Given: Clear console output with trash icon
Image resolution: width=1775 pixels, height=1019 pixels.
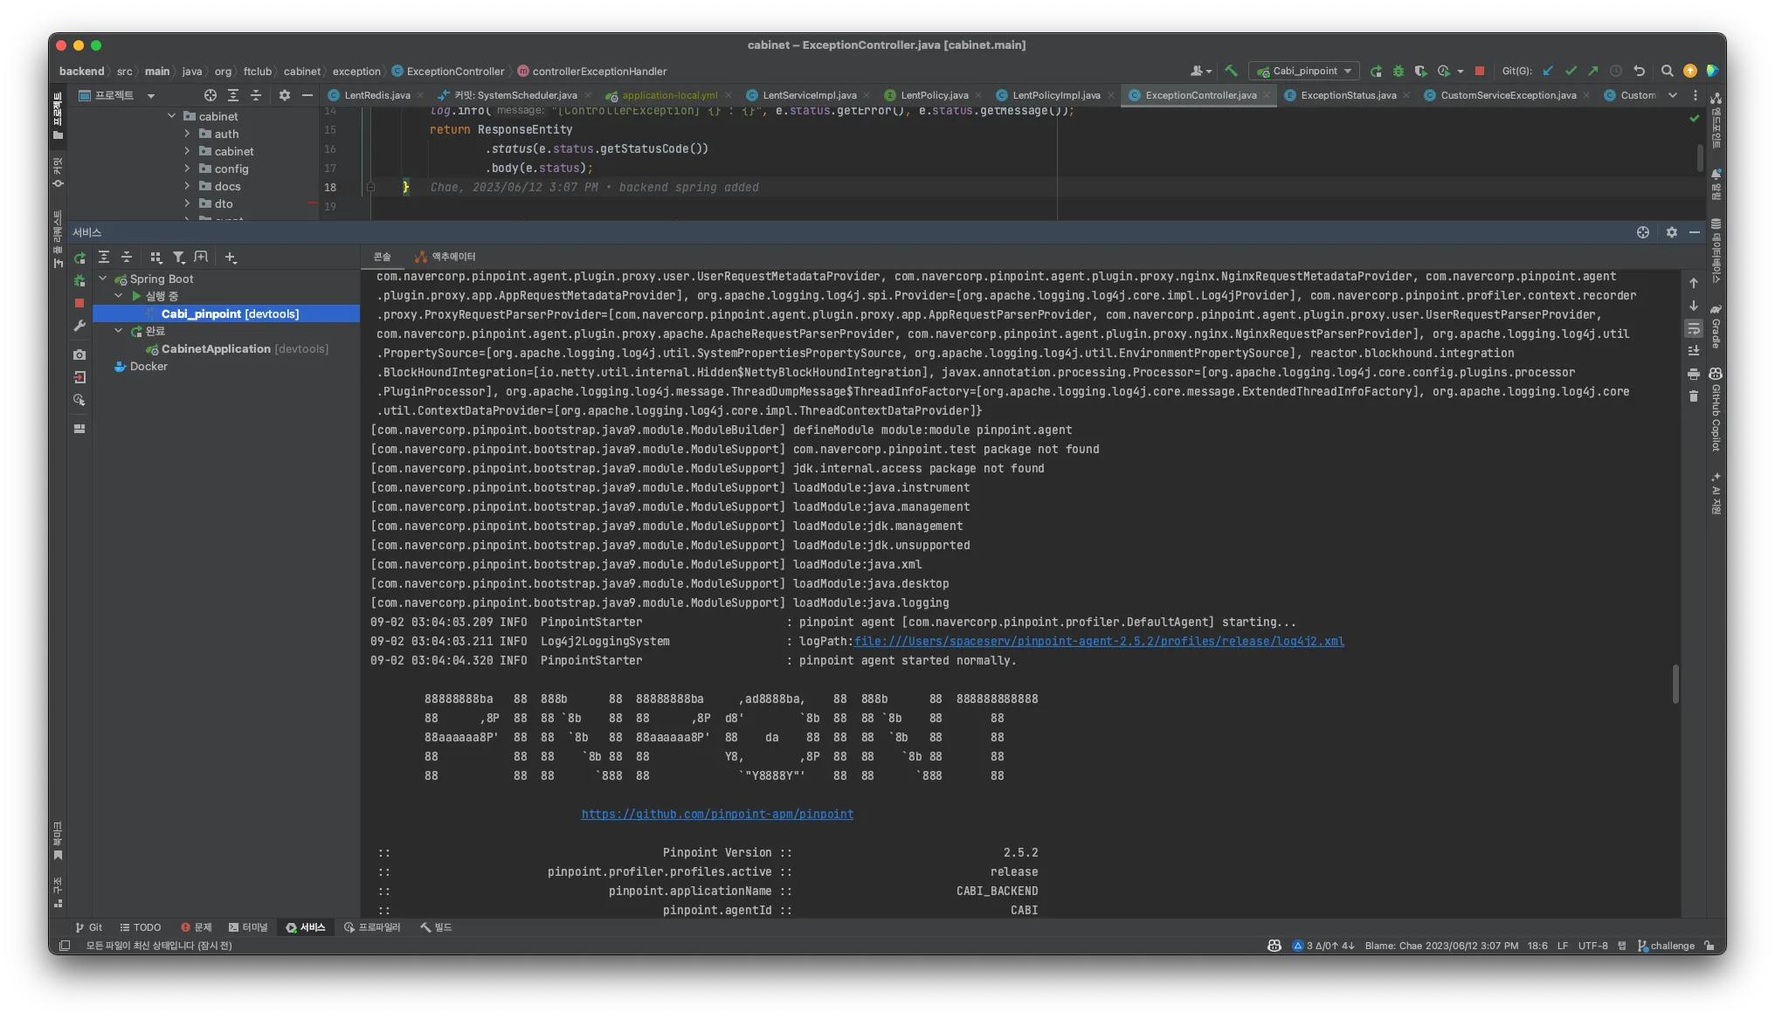Looking at the screenshot, I should [1694, 396].
